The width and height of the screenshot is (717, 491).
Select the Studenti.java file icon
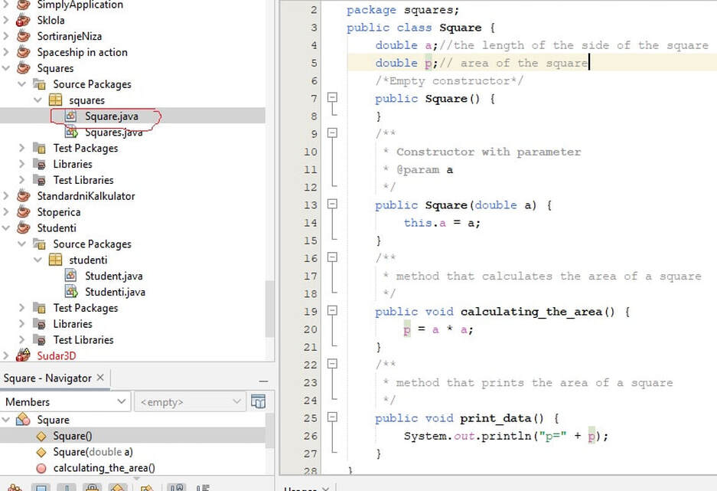tap(71, 292)
